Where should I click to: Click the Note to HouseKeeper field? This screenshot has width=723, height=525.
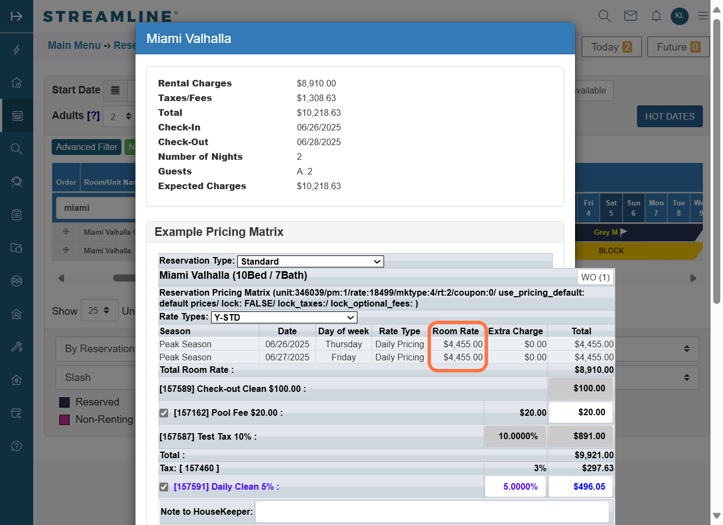(432, 512)
